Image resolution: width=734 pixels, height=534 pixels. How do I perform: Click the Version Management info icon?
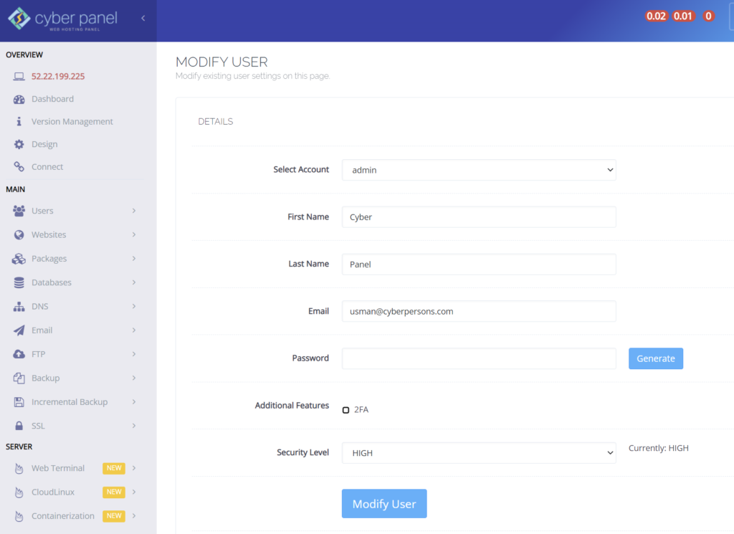pos(19,122)
